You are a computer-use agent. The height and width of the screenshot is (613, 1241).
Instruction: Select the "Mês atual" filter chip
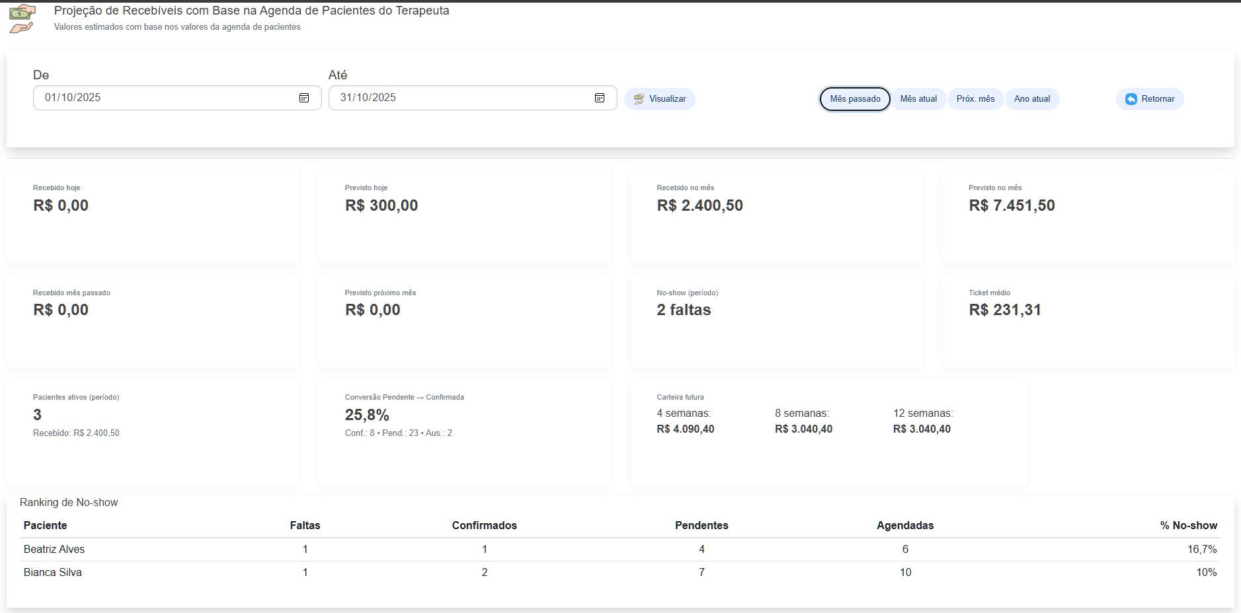click(918, 98)
